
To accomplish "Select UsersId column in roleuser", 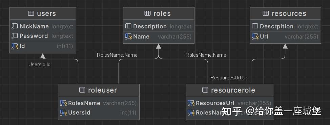I will click(x=99, y=112).
